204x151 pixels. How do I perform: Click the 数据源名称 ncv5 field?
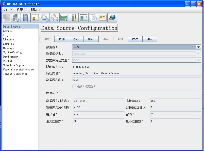(136, 80)
